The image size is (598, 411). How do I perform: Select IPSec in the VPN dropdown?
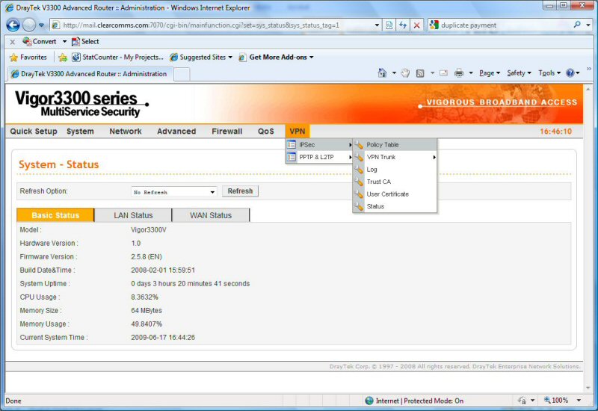coord(319,145)
